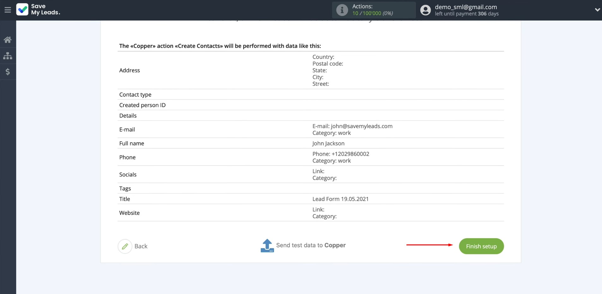Click the Back link
This screenshot has height=294, width=602.
(x=141, y=246)
